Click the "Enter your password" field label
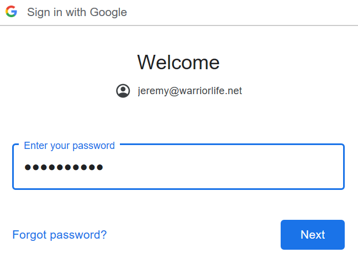Screen dimensions: 358x263 point(69,146)
